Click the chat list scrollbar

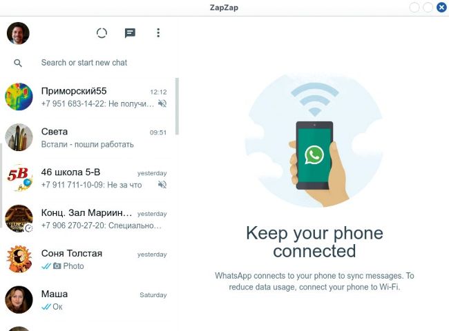pos(177,106)
